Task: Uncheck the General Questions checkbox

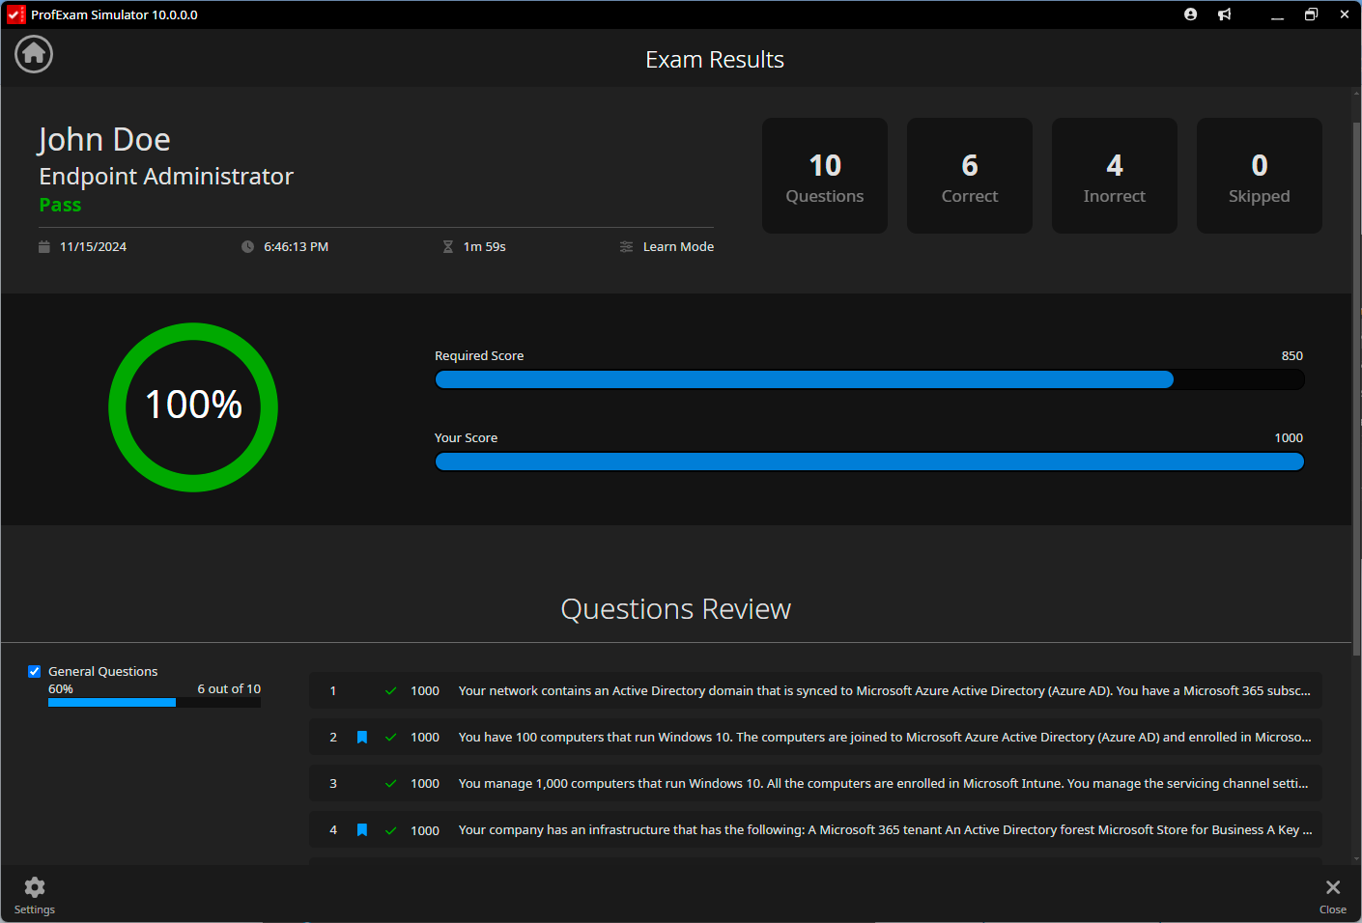Action: pos(35,671)
